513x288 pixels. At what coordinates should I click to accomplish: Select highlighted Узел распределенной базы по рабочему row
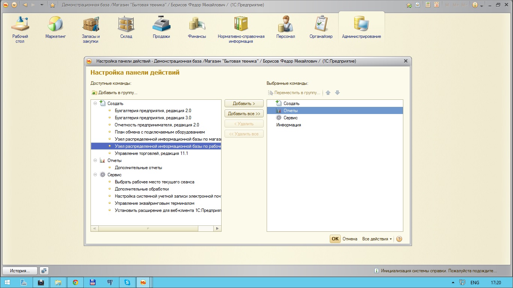pyautogui.click(x=156, y=146)
